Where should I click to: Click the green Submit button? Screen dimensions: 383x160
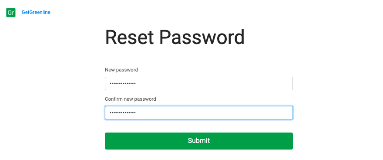(199, 141)
